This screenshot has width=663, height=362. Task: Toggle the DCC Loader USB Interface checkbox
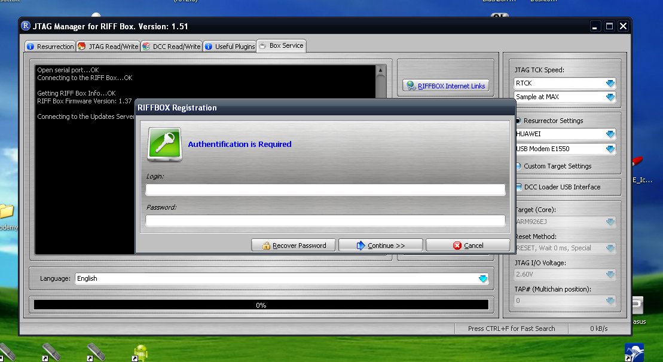tap(518, 187)
